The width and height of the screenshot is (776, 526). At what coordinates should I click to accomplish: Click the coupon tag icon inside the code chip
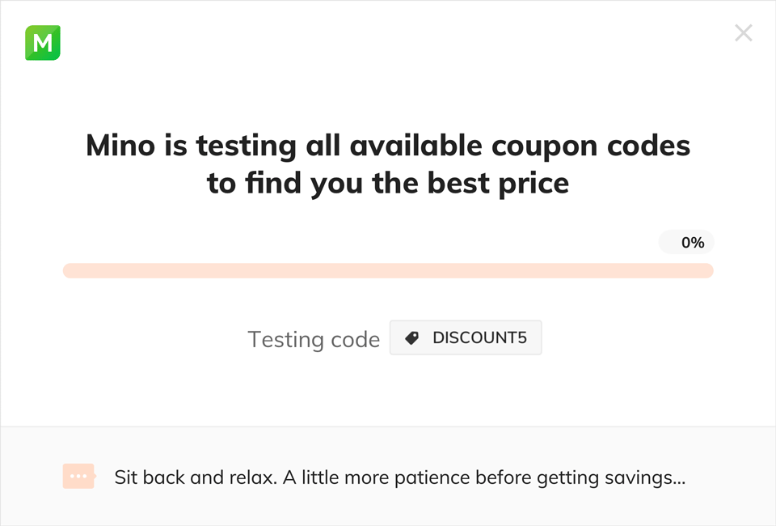[411, 337]
